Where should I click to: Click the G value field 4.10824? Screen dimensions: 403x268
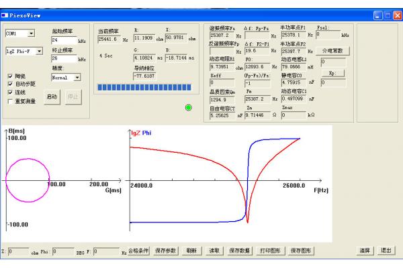point(144,58)
